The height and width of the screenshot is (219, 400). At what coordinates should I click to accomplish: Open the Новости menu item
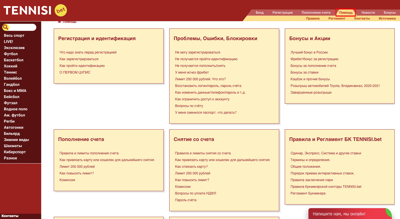click(x=368, y=13)
